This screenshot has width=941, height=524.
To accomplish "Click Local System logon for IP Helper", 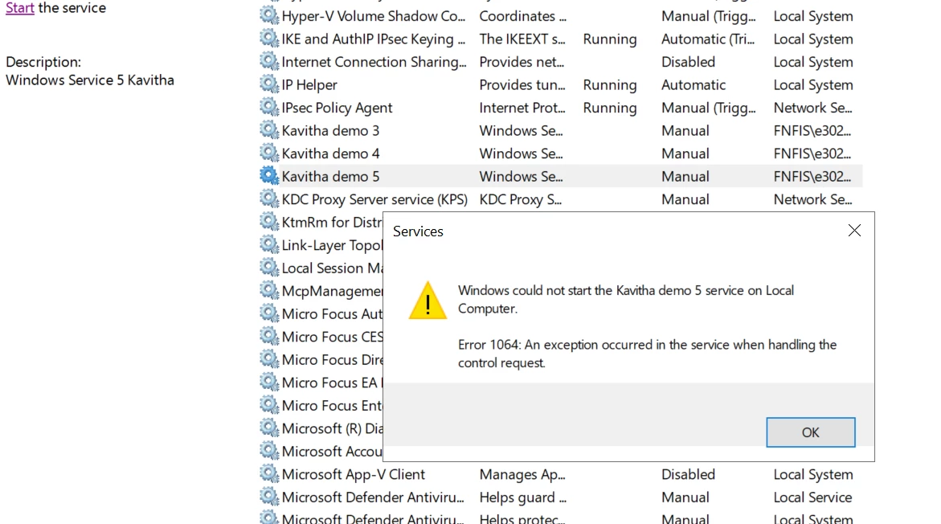I will [812, 84].
